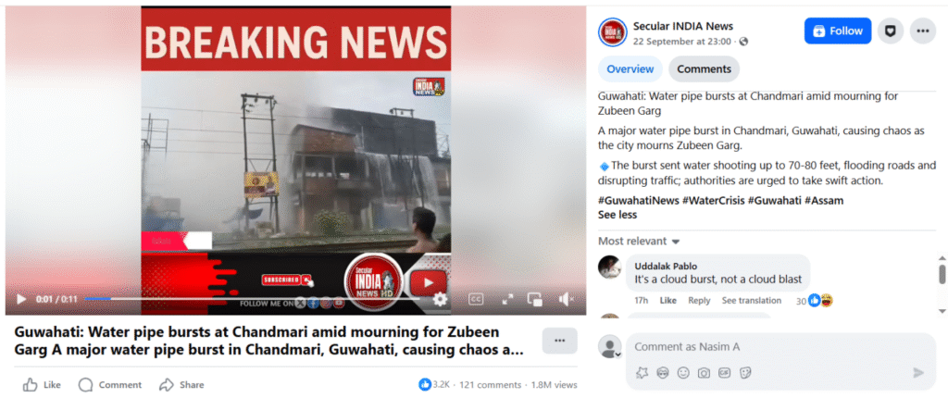Follow Secular INDIA News page

coord(837,31)
